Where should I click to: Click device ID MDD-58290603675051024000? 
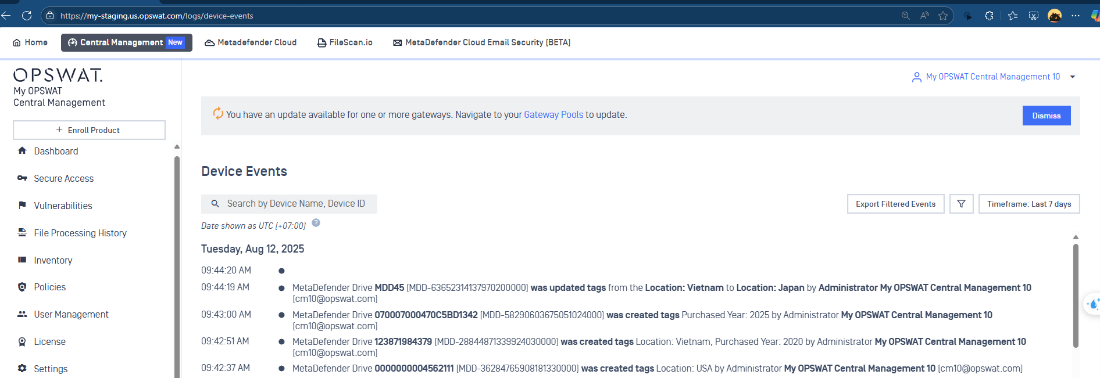tap(542, 315)
